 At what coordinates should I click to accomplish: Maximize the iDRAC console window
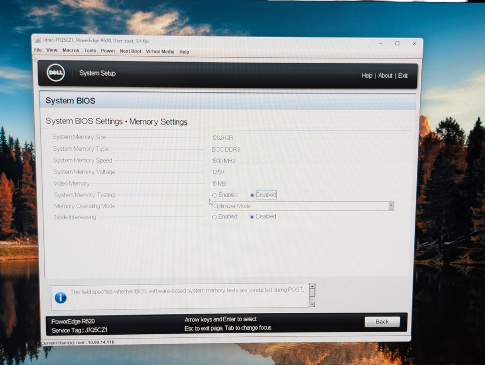coord(397,43)
